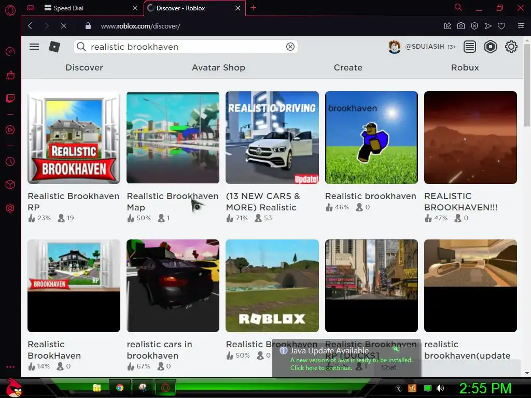Click the realistic brookhaven search box

tap(186, 47)
